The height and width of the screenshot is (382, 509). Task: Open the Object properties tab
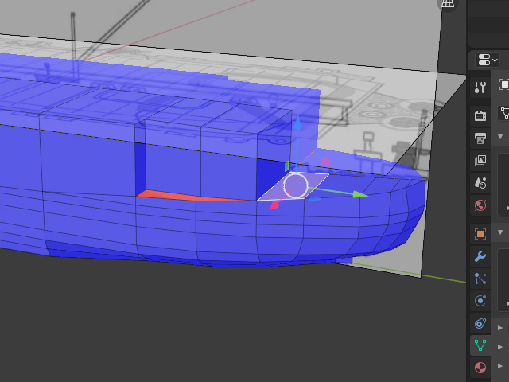tap(480, 234)
